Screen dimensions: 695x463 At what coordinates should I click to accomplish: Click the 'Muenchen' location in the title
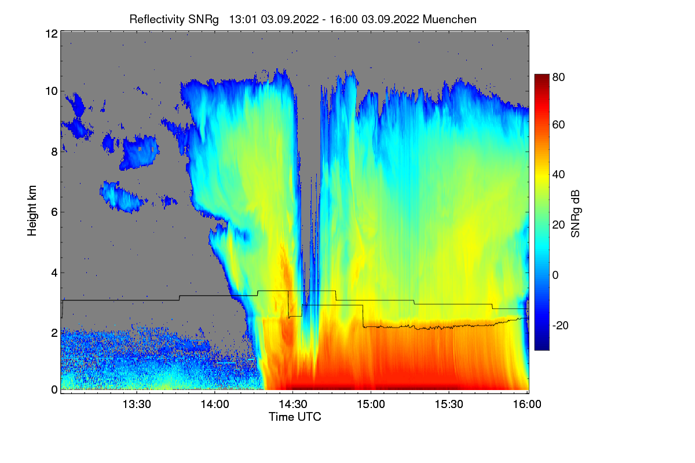tap(450, 19)
